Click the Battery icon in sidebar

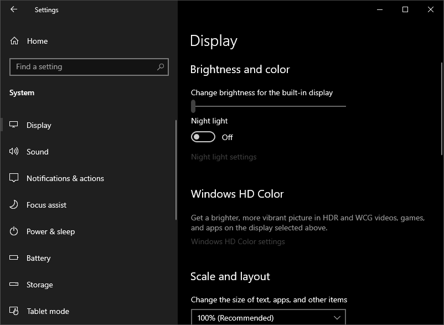pos(14,258)
